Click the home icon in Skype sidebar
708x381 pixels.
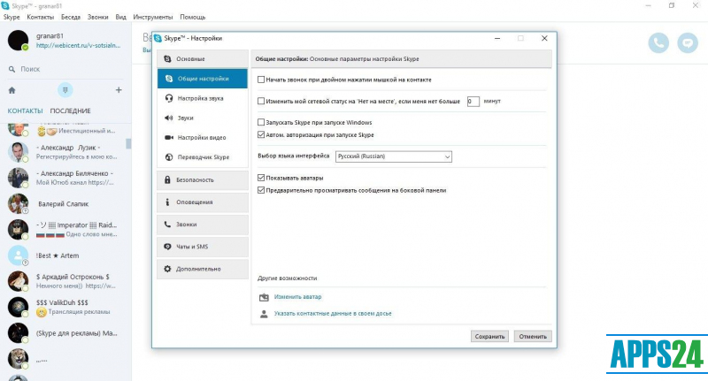pyautogui.click(x=12, y=90)
